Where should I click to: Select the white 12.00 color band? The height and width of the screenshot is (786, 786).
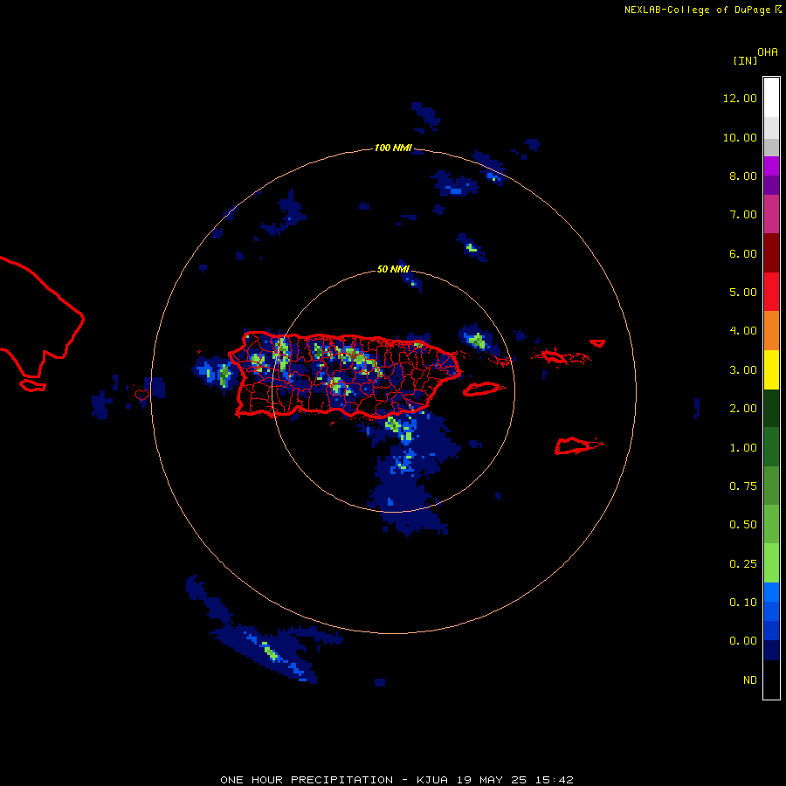coord(771,98)
